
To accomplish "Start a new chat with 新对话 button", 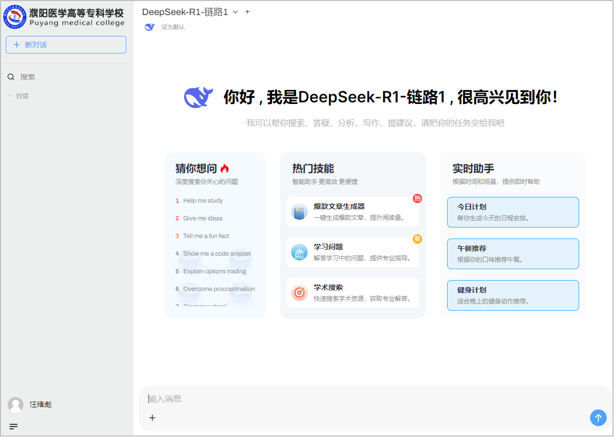I will pos(66,45).
